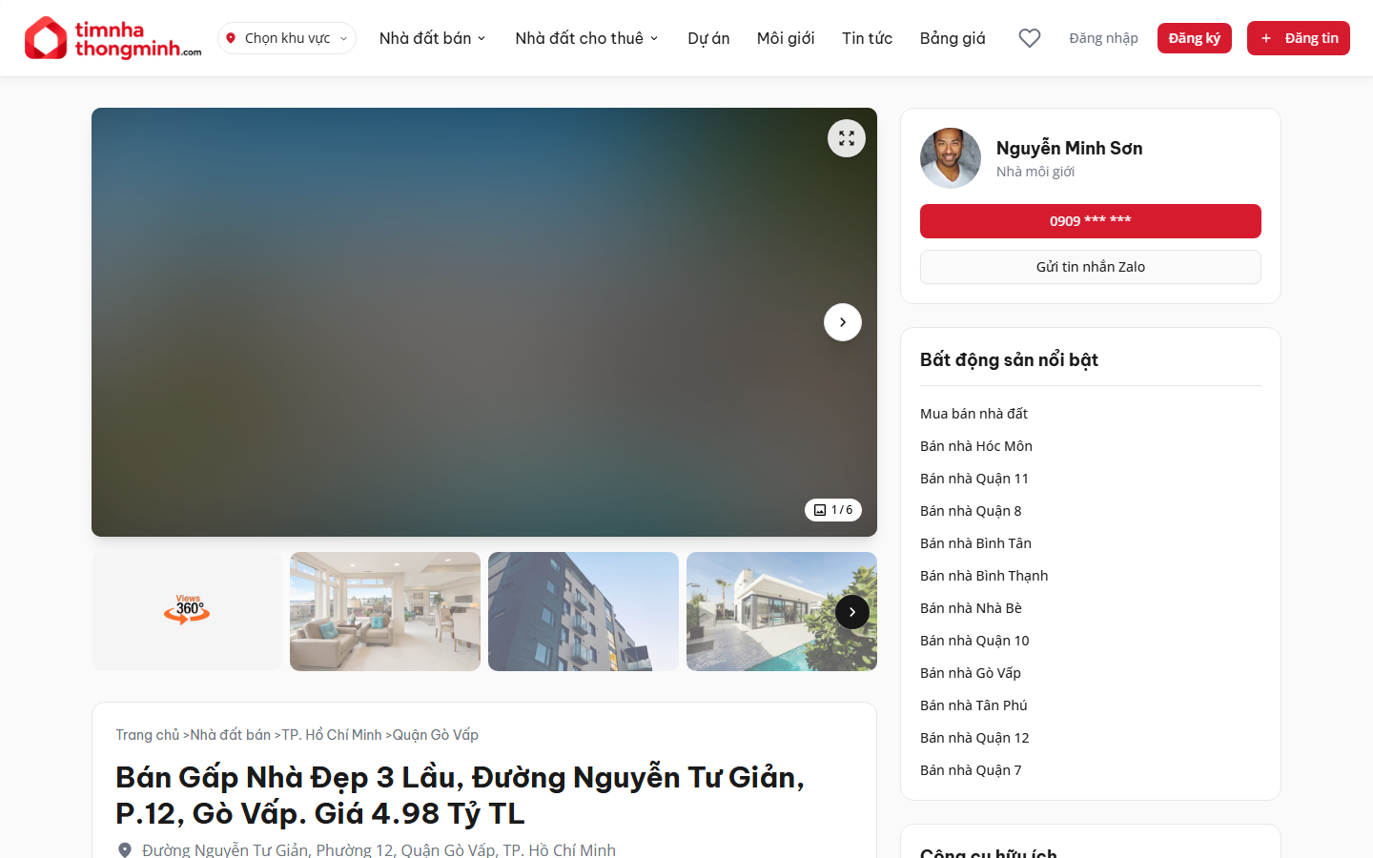Open Bán nhà Quận 7 link
The height and width of the screenshot is (858, 1373).
tap(971, 770)
